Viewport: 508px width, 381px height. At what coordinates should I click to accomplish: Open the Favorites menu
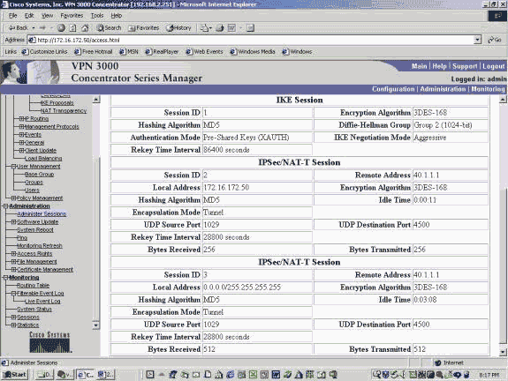[72, 16]
